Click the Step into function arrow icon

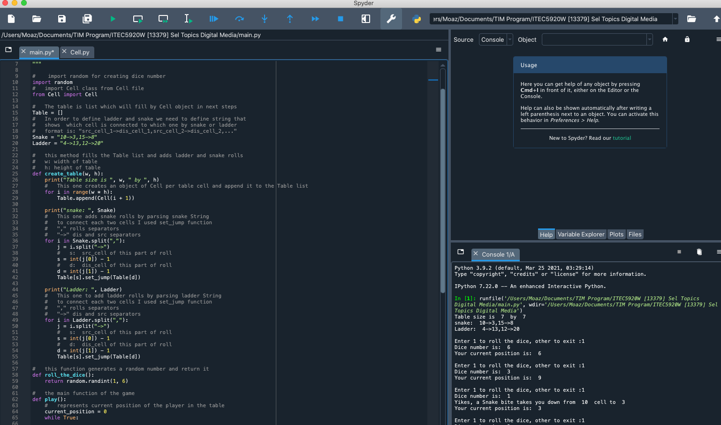coord(265,19)
